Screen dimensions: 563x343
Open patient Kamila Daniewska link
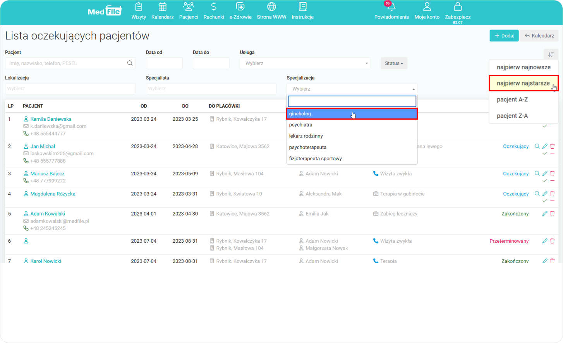click(x=51, y=119)
